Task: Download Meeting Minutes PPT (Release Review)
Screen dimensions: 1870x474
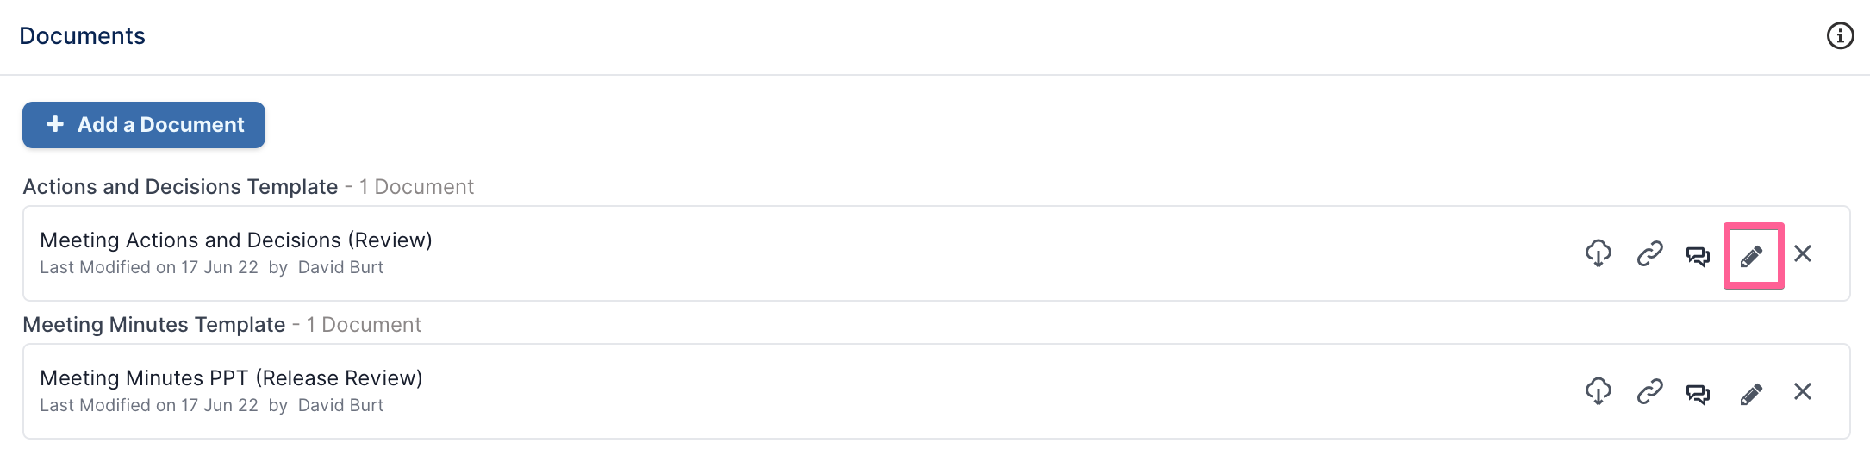Action: (1599, 391)
